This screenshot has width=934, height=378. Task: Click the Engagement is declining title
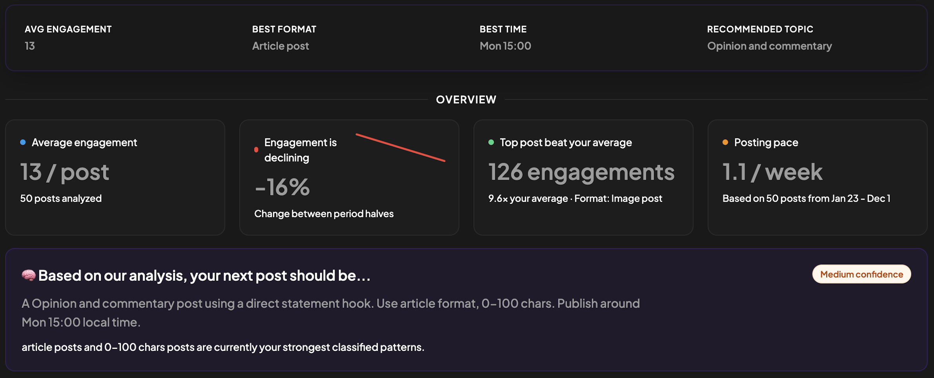coord(300,150)
